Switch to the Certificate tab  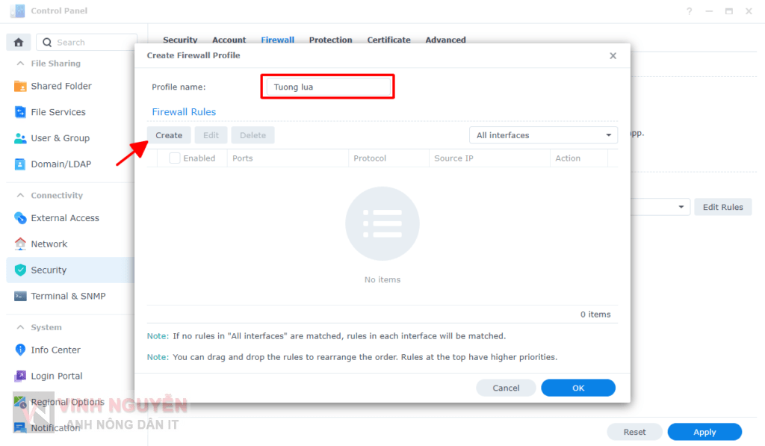coord(388,40)
